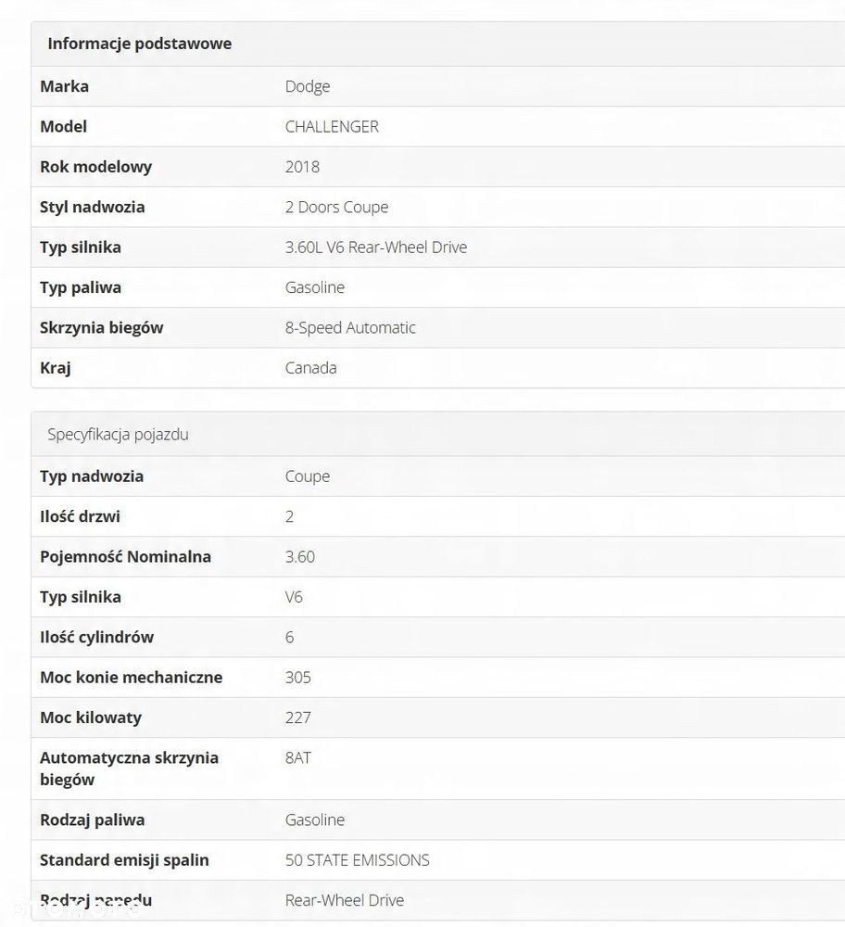Click the Rodzaj paliwa label

coord(92,820)
